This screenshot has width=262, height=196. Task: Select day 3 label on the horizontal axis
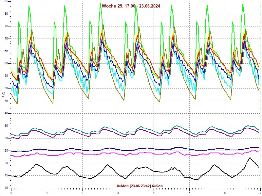118,193
